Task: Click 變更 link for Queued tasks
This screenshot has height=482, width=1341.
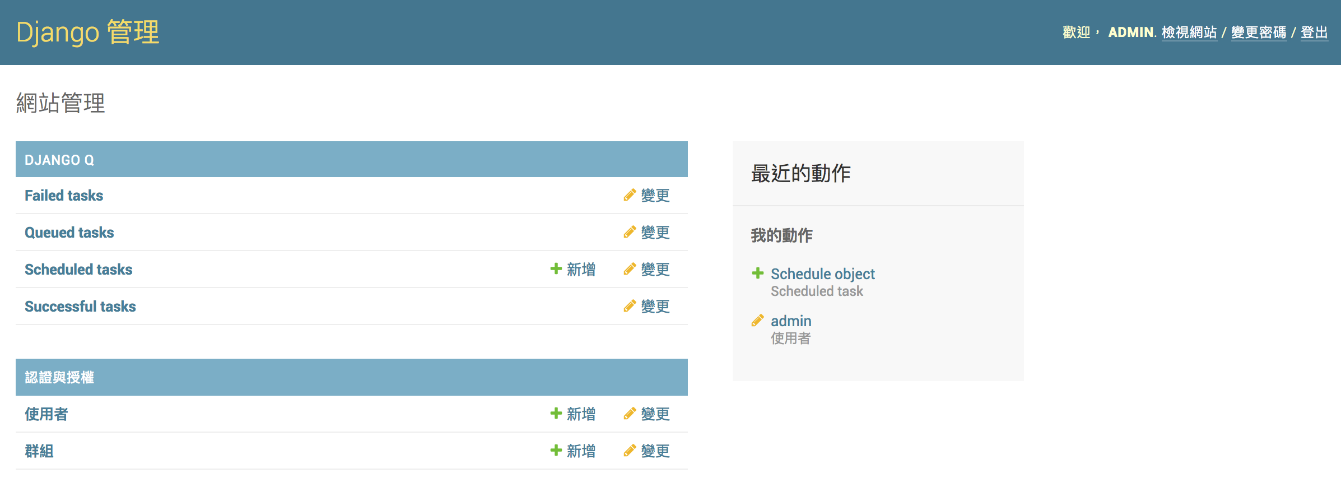Action: [655, 233]
